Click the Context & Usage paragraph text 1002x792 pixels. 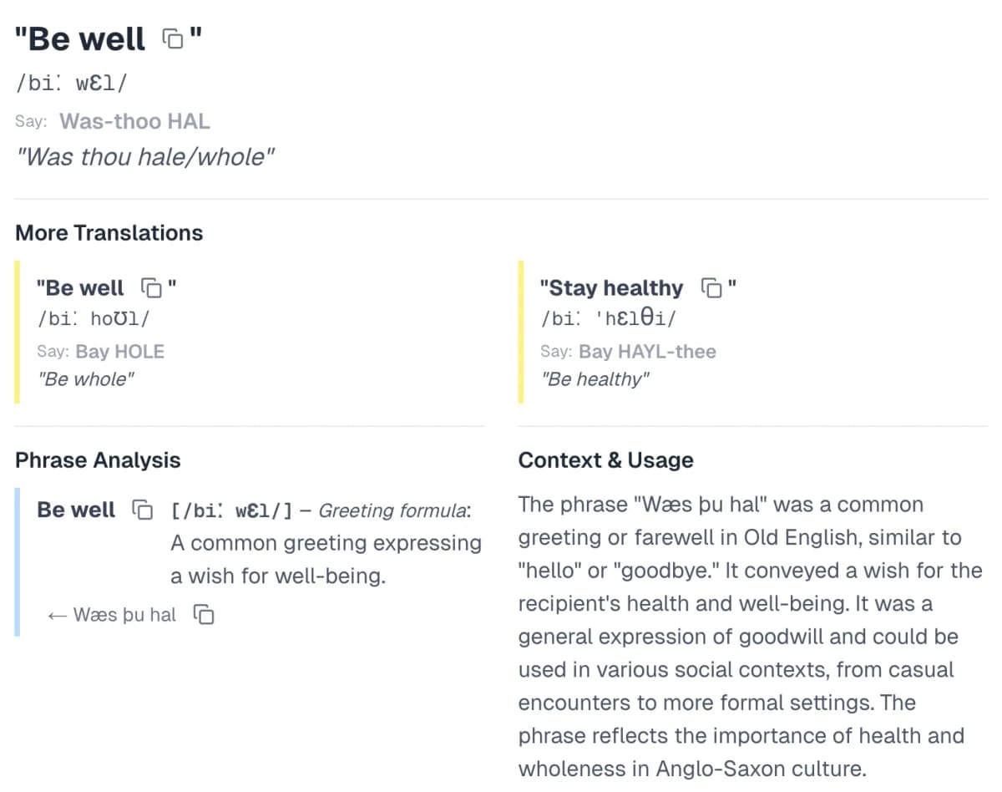coord(751,637)
